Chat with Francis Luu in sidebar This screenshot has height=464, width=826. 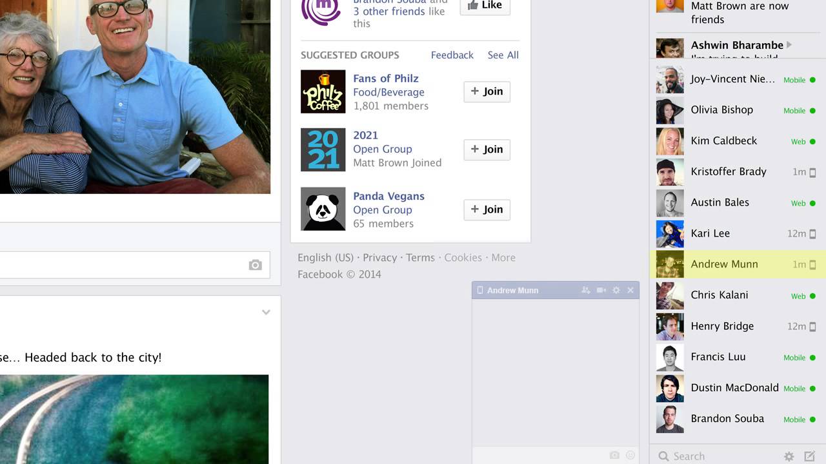[x=738, y=357]
